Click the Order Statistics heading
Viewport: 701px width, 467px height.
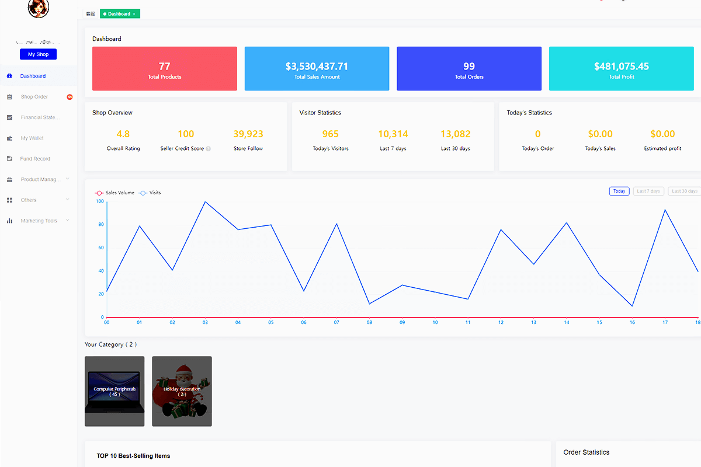click(x=587, y=452)
